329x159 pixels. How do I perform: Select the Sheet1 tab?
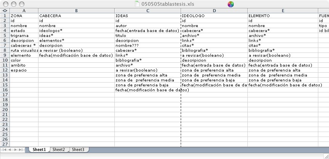(x=39, y=150)
